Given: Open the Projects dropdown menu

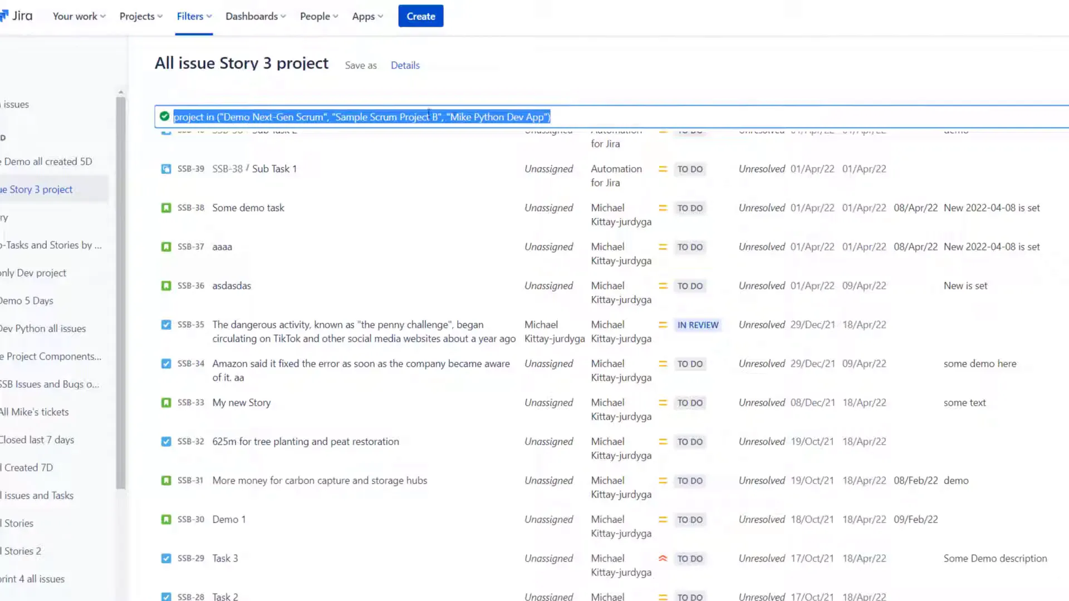Looking at the screenshot, I should coord(141,16).
